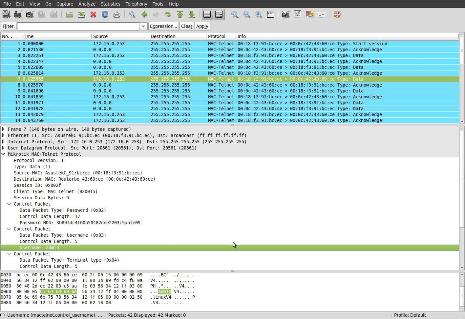This screenshot has height=319, width=465.
Task: Edit coloring rules icon
Action: click(309, 14)
